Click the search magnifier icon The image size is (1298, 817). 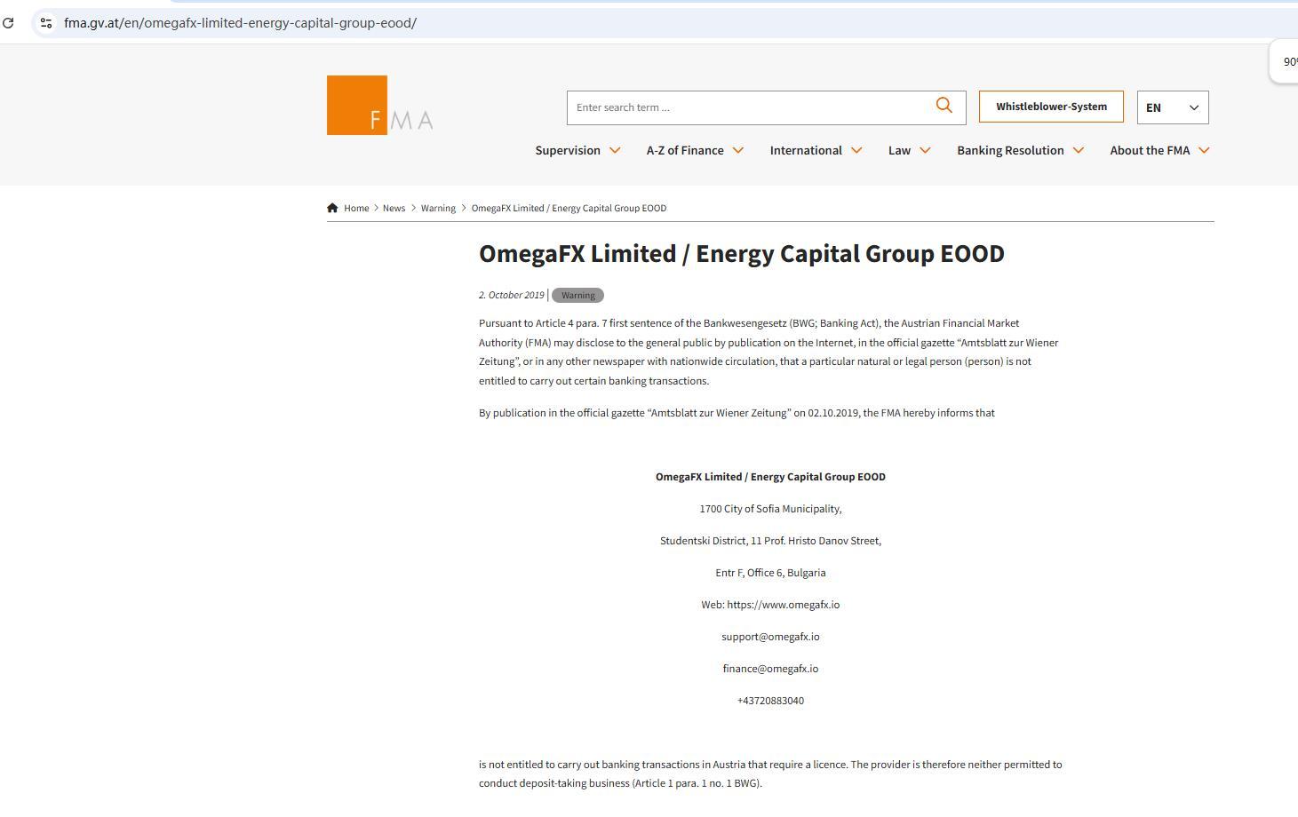(944, 106)
